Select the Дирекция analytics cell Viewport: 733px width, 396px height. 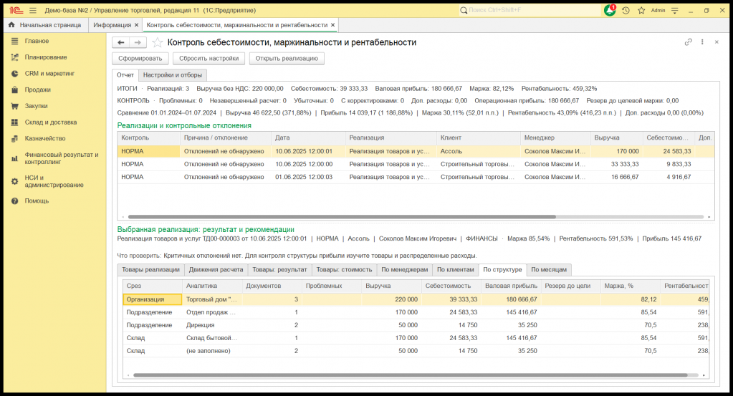[212, 325]
